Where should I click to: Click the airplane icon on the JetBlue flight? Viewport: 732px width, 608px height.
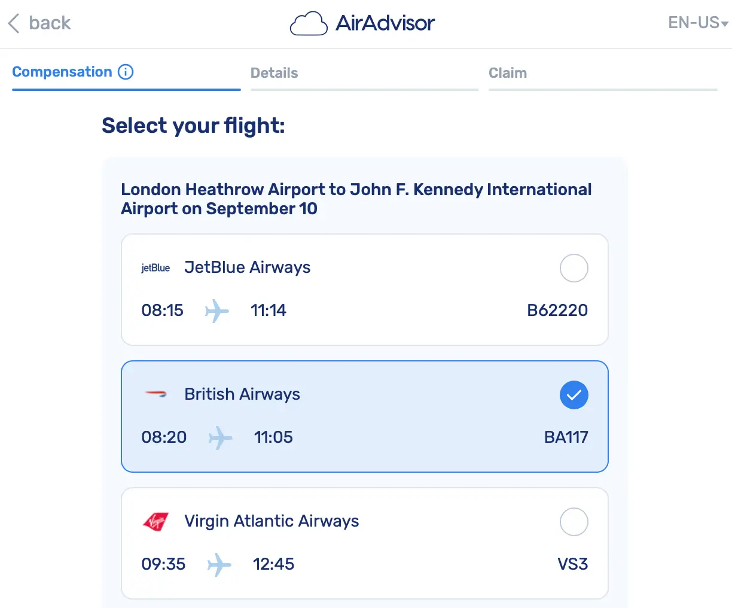point(216,311)
